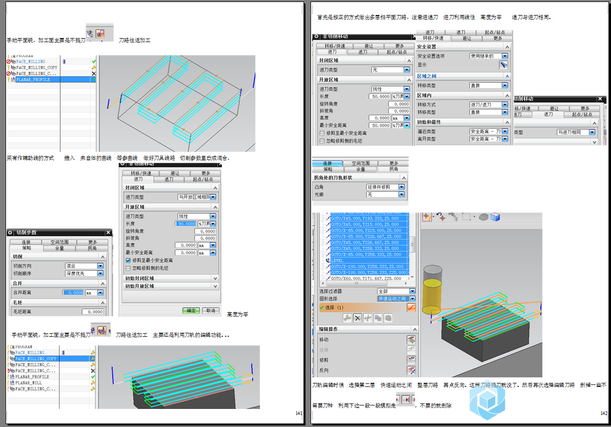Click the Trim (修剪) edit operation icon
The width and height of the screenshot is (611, 427).
(x=411, y=360)
